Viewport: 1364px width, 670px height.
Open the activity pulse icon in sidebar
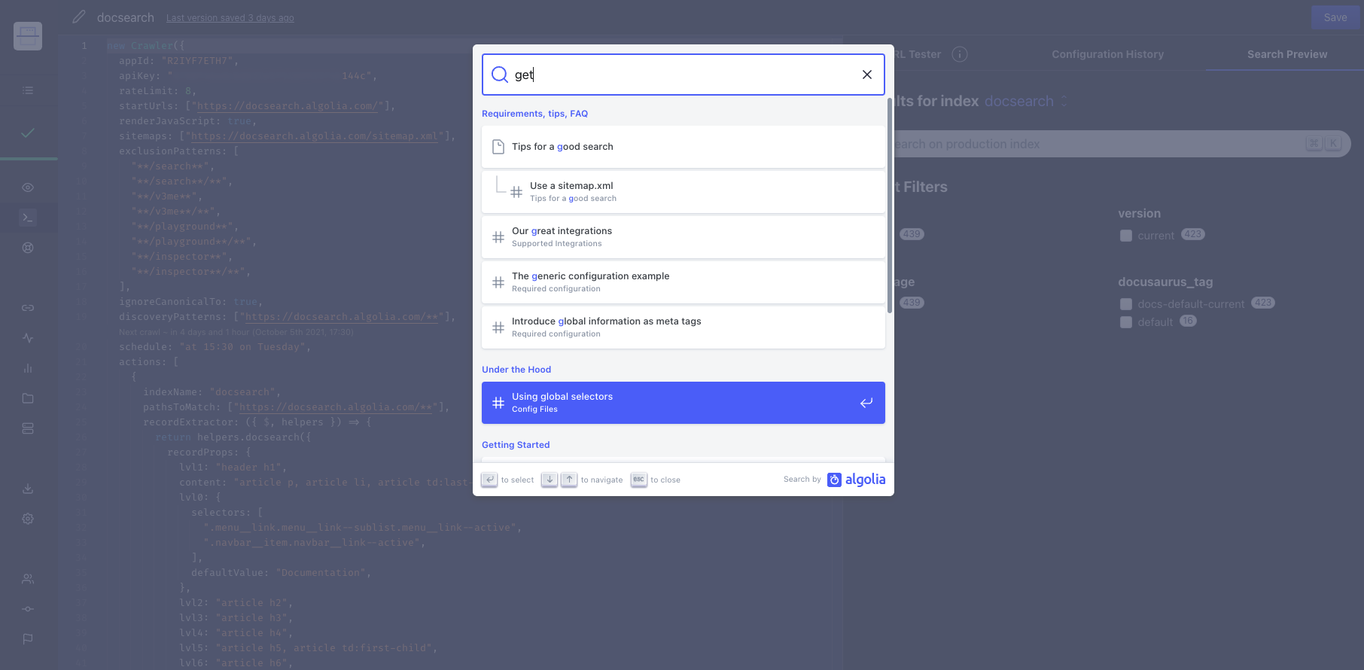pos(28,338)
